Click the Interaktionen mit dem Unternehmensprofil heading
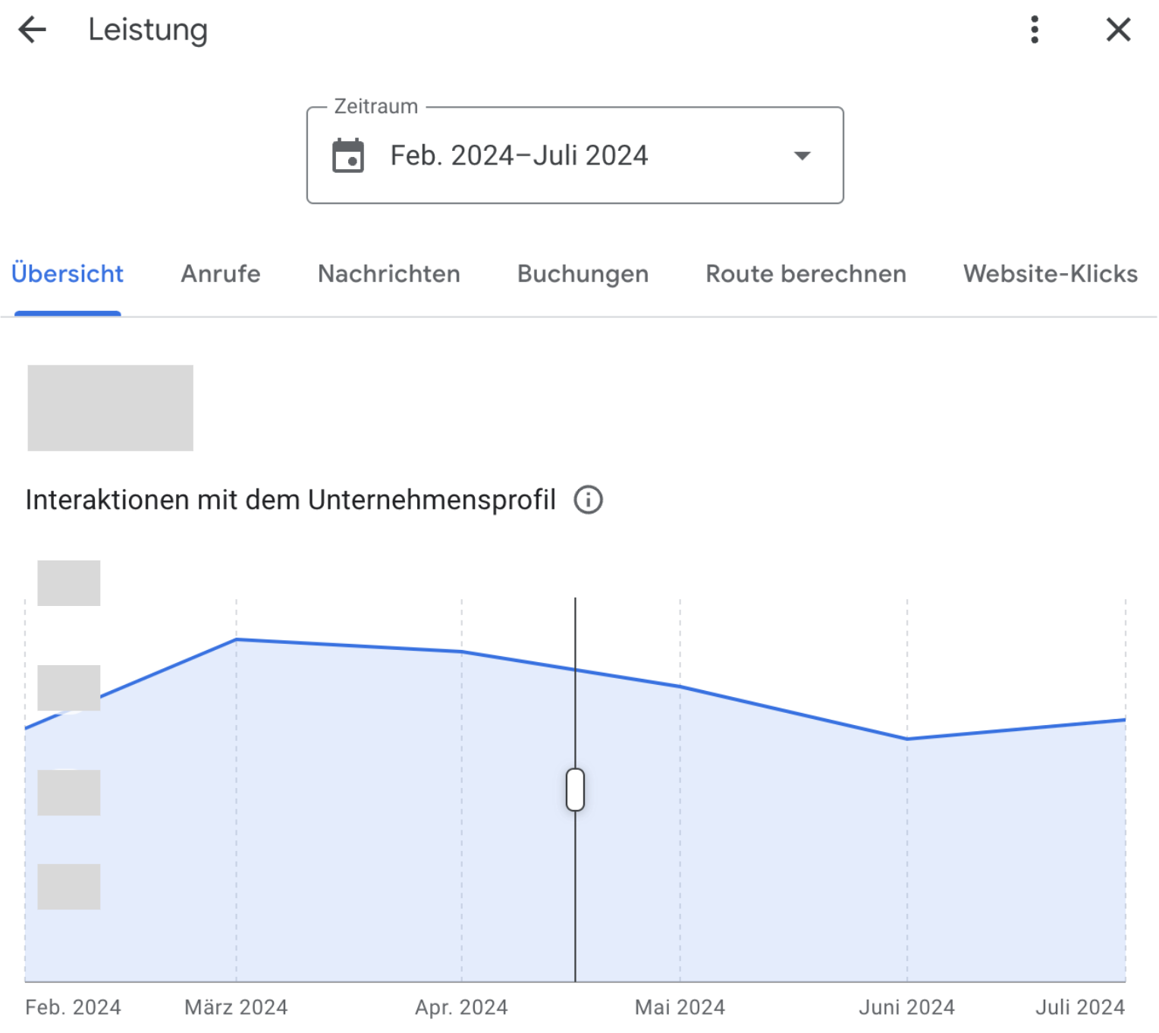 click(x=291, y=500)
